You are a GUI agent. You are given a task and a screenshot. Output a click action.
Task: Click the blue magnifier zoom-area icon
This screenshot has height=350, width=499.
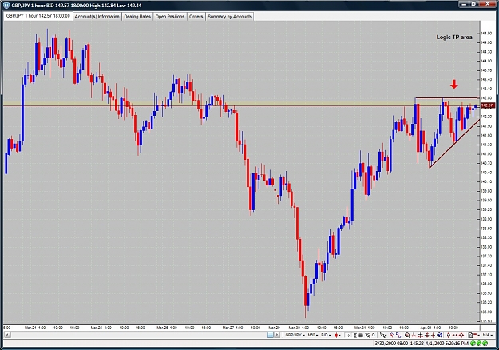[440, 335]
